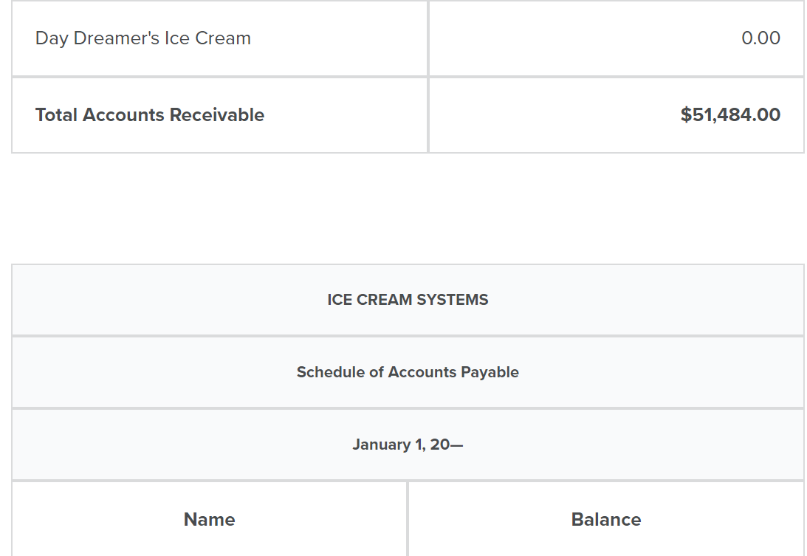This screenshot has height=556, width=807.
Task: Click the Name column header
Action: click(x=210, y=520)
